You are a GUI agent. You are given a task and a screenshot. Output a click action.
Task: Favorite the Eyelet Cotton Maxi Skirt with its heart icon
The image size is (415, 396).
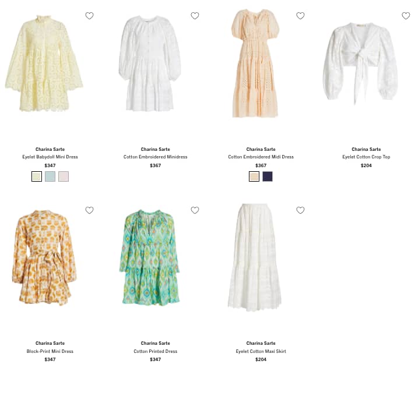coord(300,210)
